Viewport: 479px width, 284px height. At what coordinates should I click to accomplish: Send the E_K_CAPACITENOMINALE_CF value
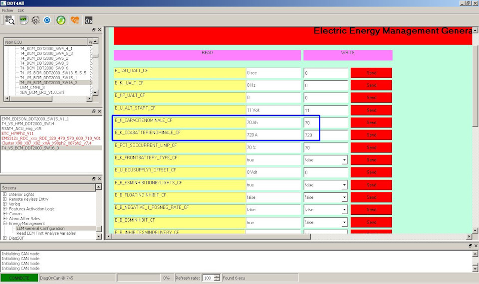[371, 123]
